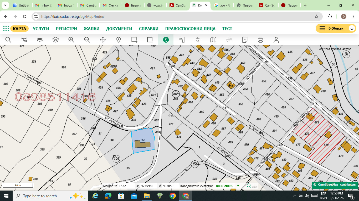Open the УСЛУГИ menu
This screenshot has width=359, height=201.
coord(41,29)
